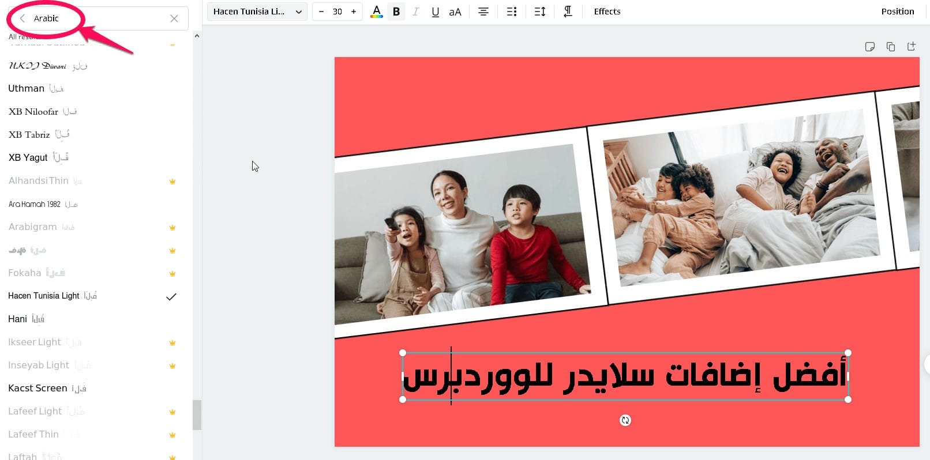The height and width of the screenshot is (460, 930).
Task: Open the text color picker
Action: tap(377, 12)
